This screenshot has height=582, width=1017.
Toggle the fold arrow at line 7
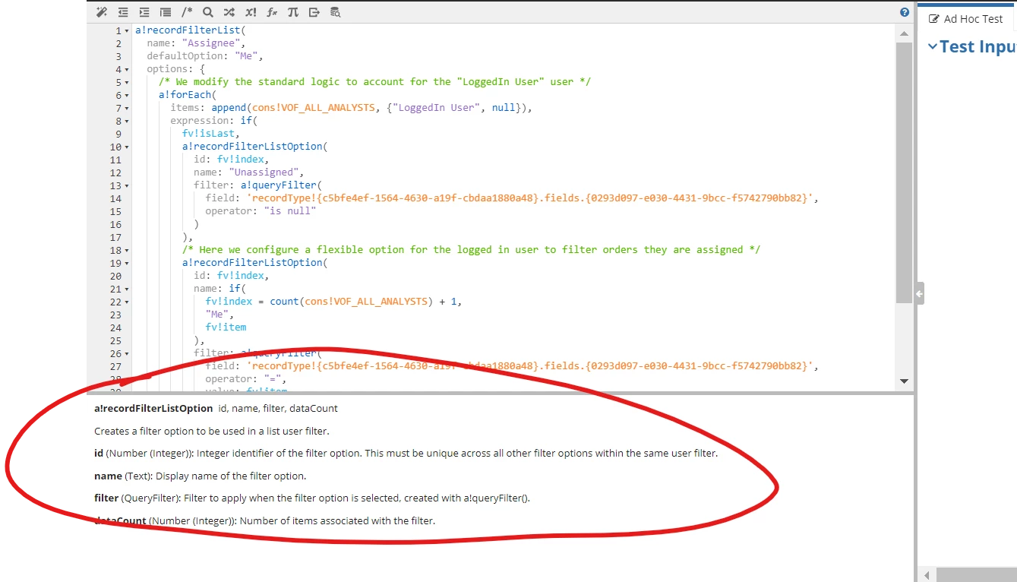click(x=127, y=109)
